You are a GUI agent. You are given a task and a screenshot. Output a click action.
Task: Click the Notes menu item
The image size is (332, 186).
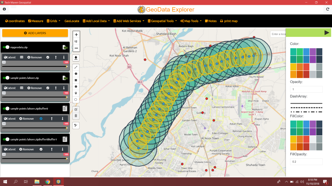click(211, 21)
